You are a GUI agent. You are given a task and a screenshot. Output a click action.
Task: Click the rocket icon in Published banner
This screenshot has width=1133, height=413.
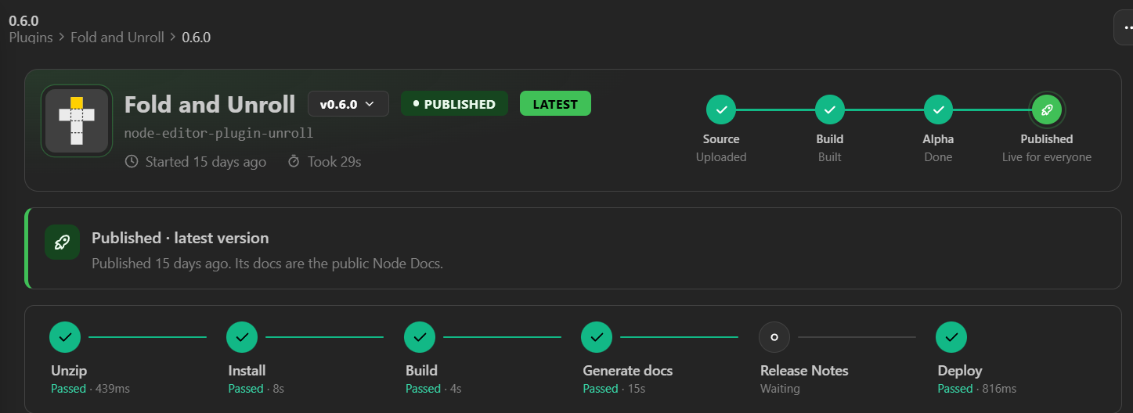[x=62, y=242]
